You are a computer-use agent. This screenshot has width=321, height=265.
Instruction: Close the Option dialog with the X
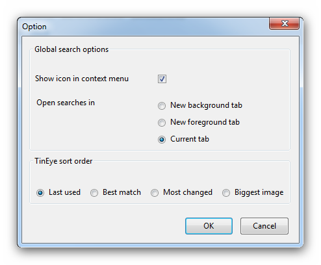285,23
